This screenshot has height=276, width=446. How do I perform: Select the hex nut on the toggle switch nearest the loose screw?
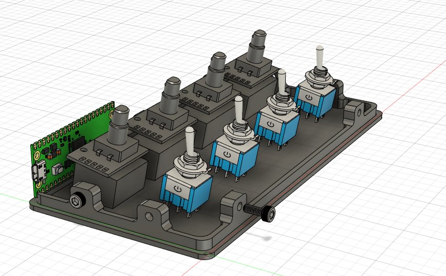[x=190, y=167]
